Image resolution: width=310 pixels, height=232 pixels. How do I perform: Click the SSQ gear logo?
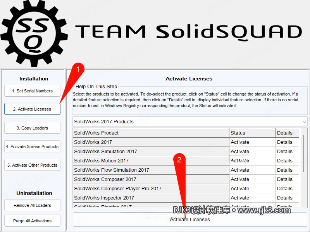(34, 33)
